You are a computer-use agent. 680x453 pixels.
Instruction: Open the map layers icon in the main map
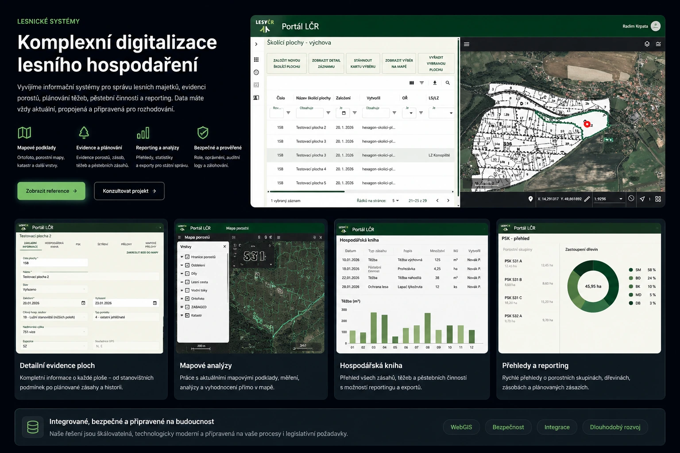[x=647, y=44]
